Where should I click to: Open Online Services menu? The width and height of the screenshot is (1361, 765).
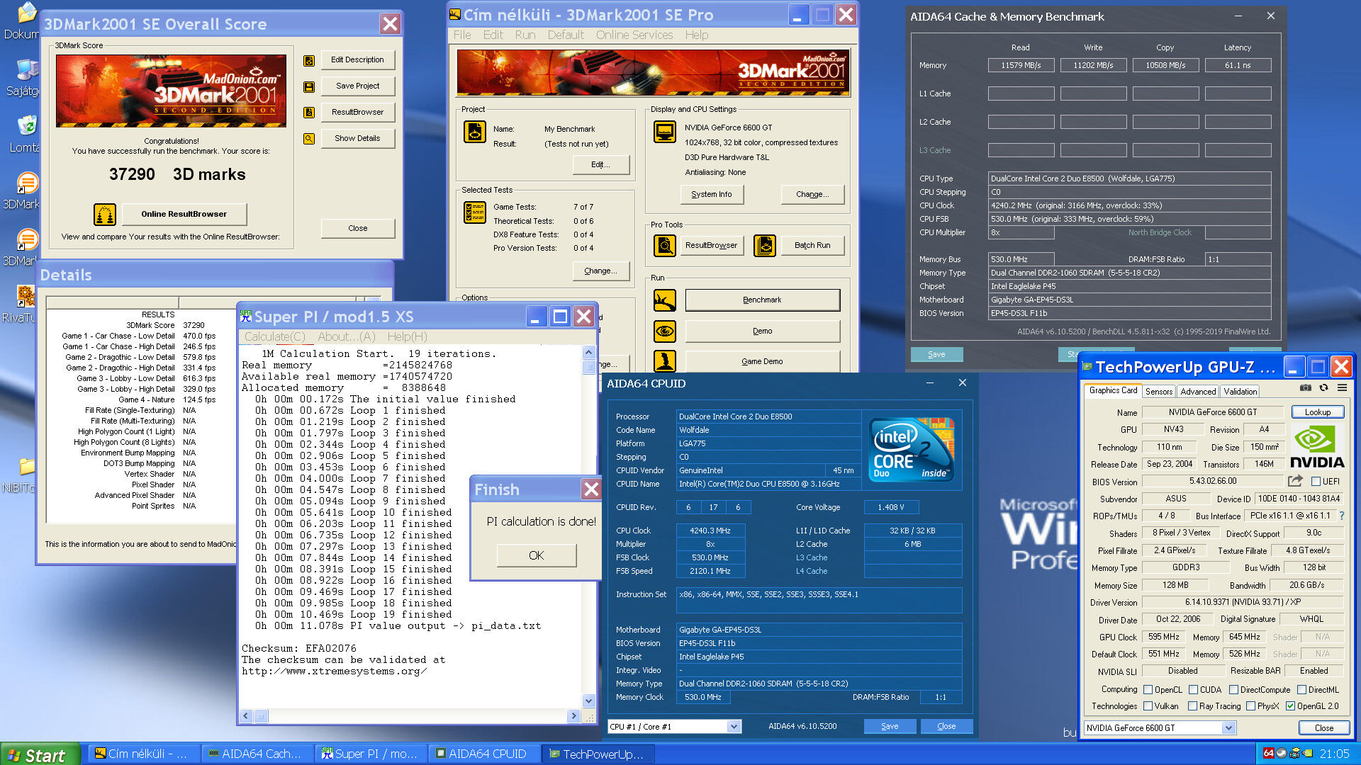pyautogui.click(x=634, y=35)
